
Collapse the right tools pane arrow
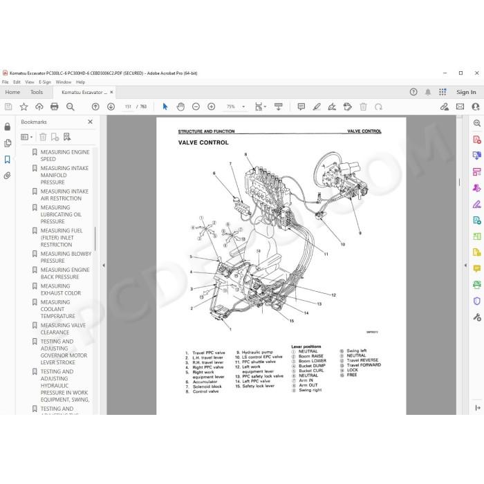click(465, 265)
